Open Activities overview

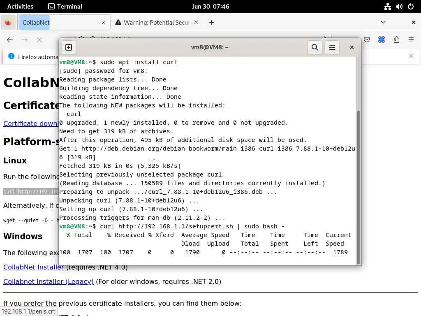click(x=20, y=7)
